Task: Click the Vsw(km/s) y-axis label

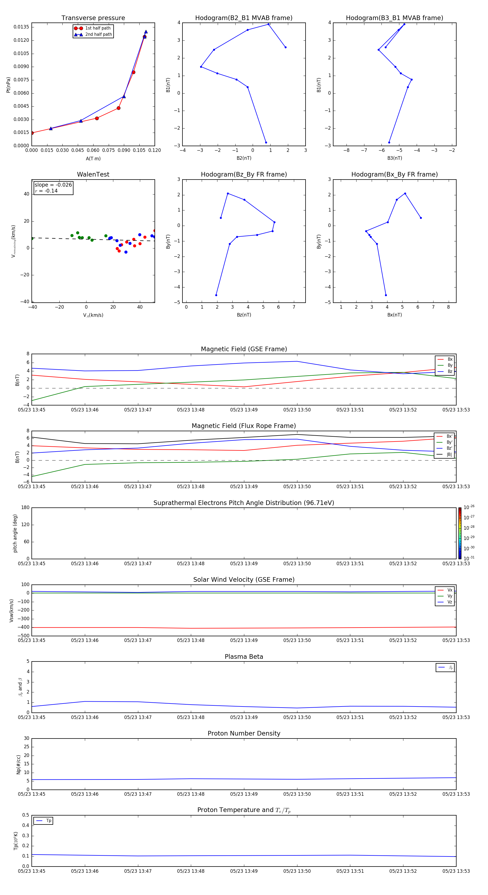Action: (x=11, y=610)
